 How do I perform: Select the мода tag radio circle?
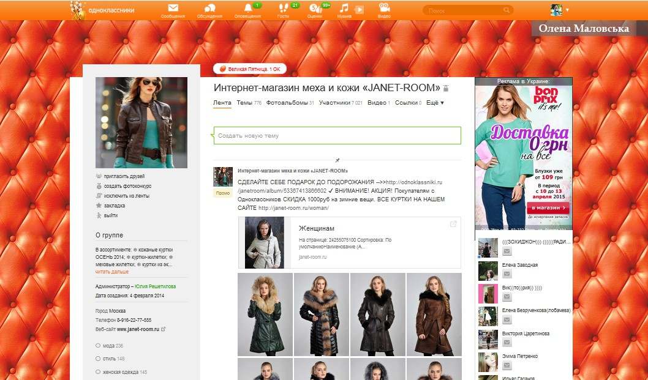98,345
